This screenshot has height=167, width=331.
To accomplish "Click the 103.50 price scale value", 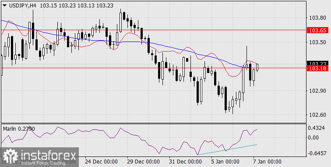I will click(317, 42).
